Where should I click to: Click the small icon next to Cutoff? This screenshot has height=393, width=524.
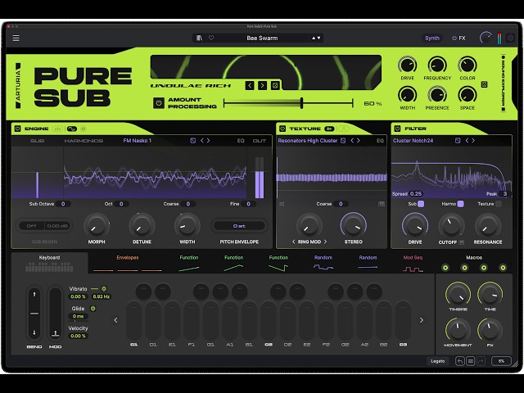tap(461, 242)
